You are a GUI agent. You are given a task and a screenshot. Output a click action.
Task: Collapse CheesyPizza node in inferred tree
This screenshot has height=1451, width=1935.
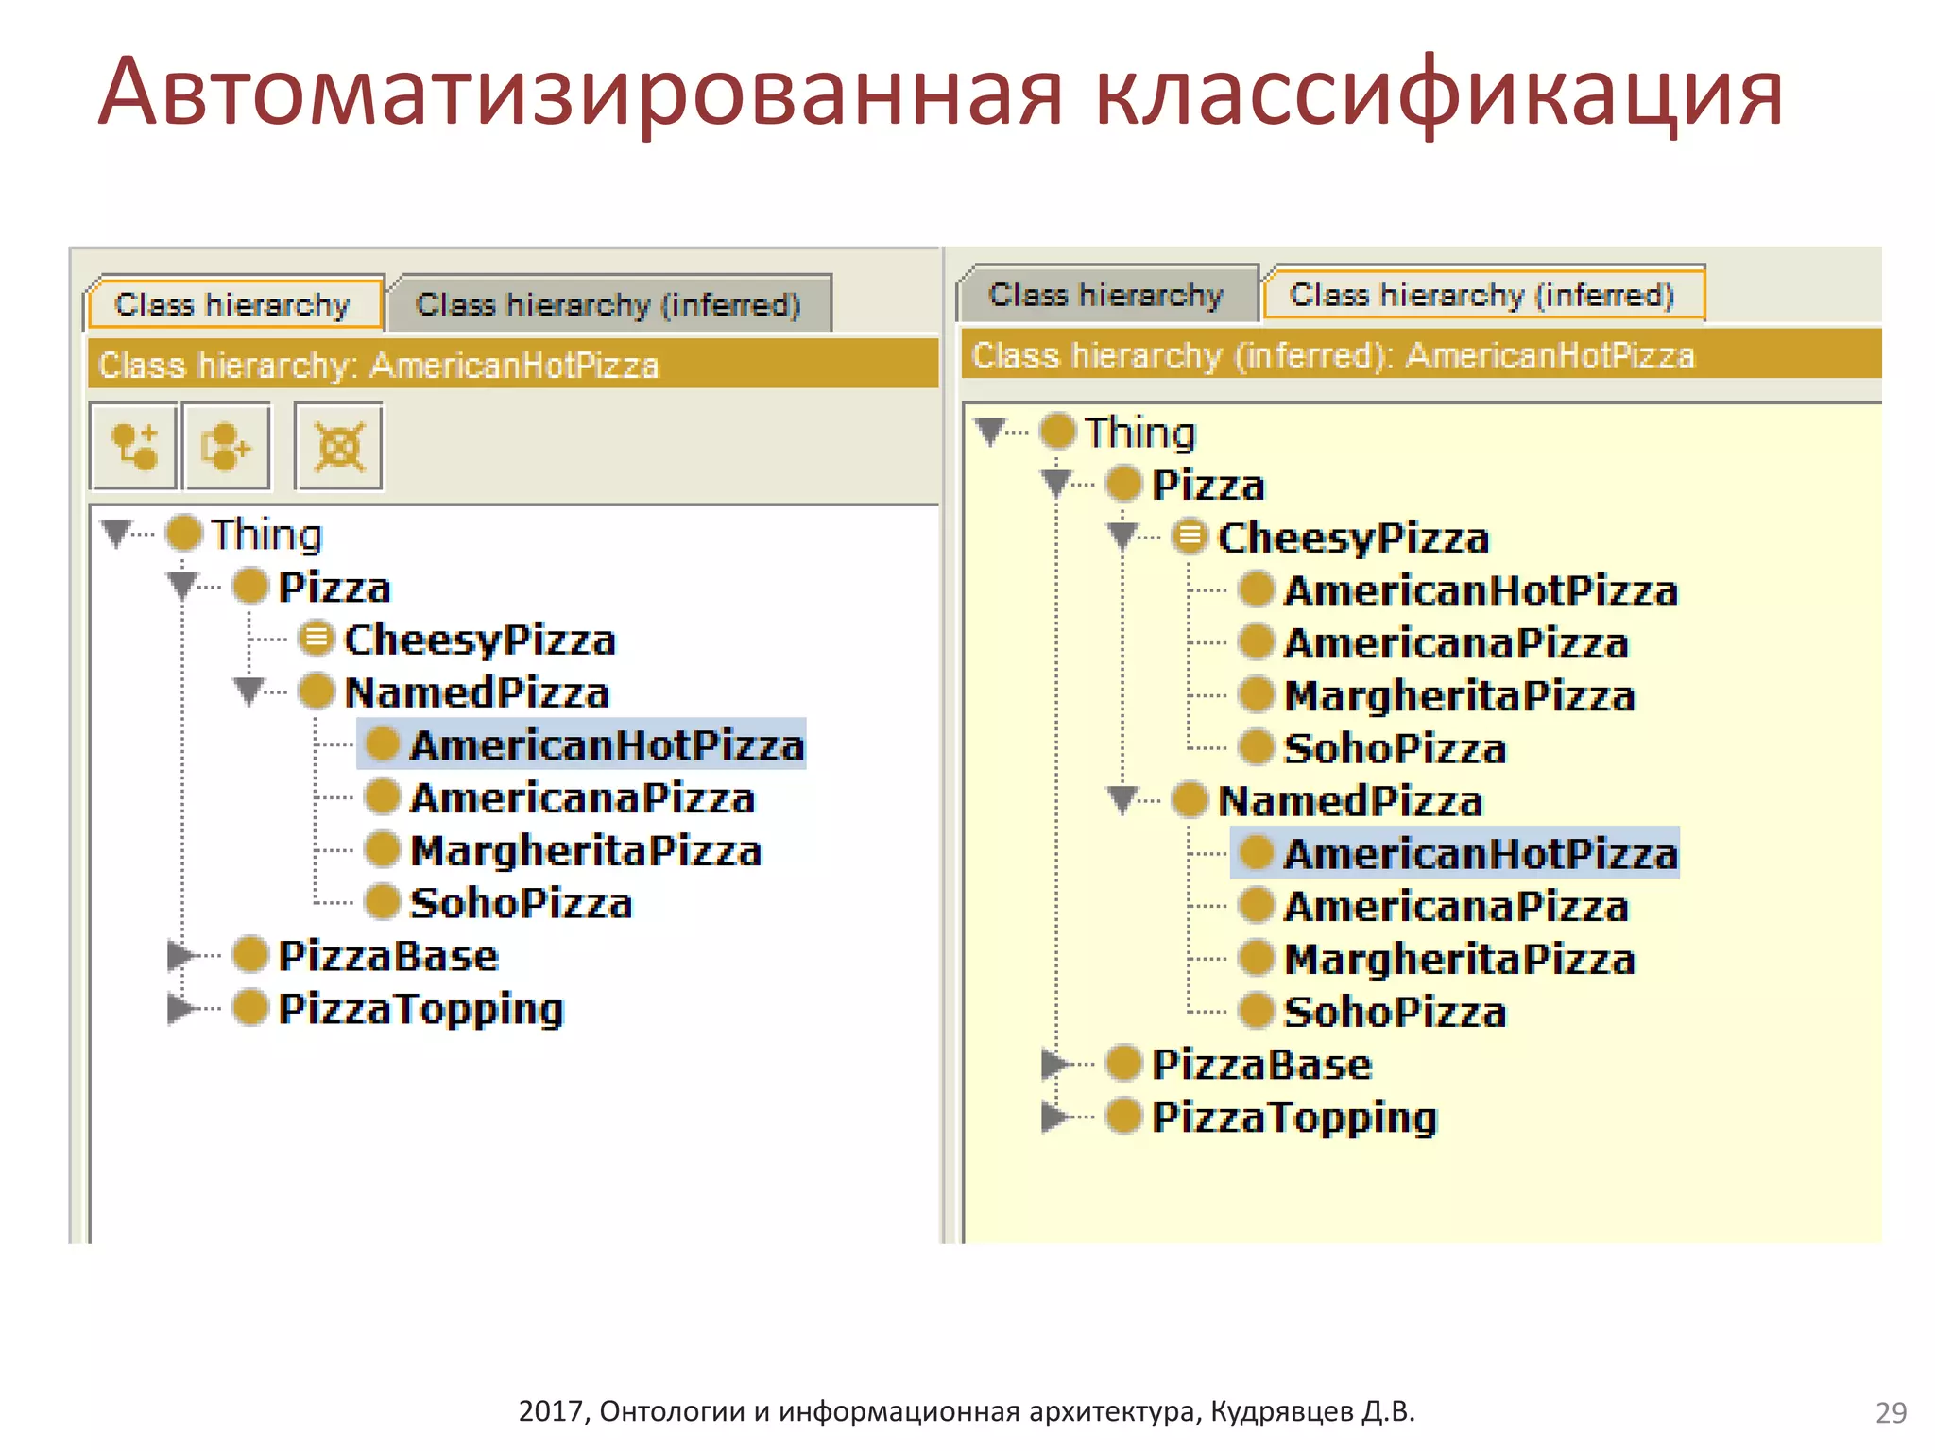coord(1122,538)
